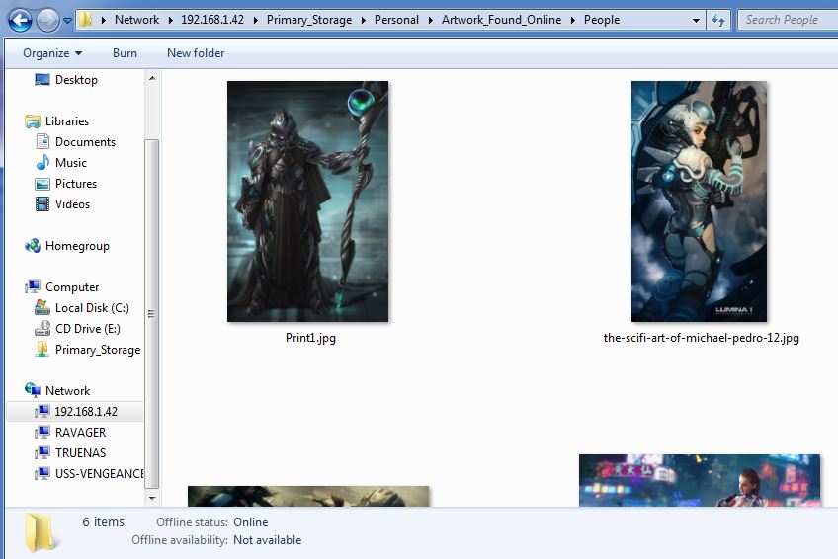Open the Videos library
Screen dimensions: 838x559
[72, 204]
